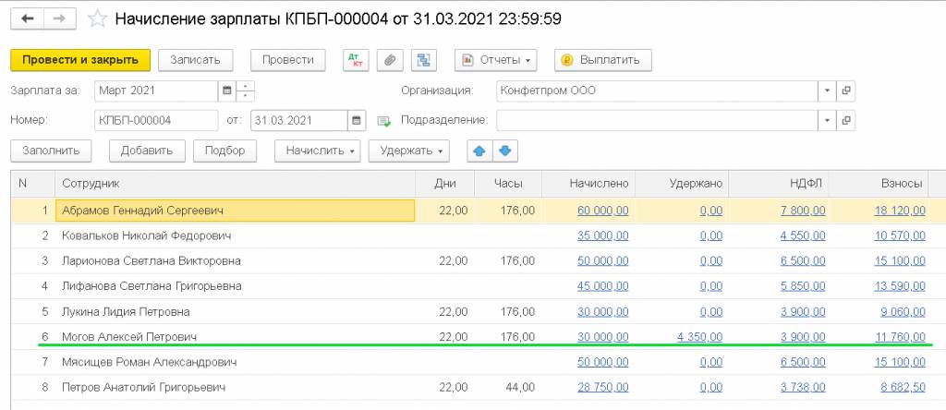Open document structure of subordination icon

pyautogui.click(x=423, y=60)
